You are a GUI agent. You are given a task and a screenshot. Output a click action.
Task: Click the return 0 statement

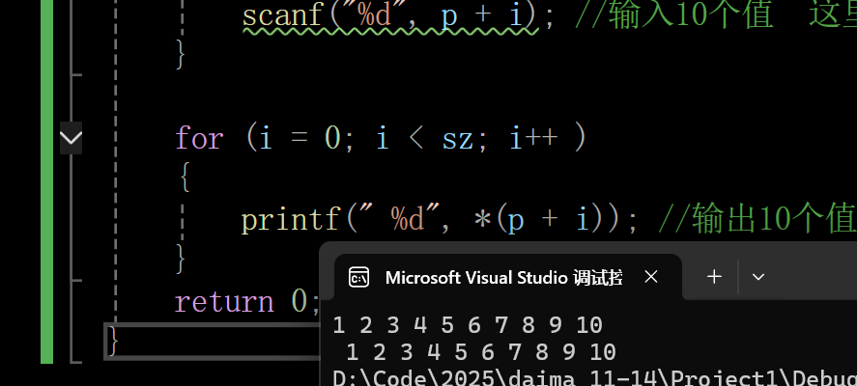click(247, 301)
